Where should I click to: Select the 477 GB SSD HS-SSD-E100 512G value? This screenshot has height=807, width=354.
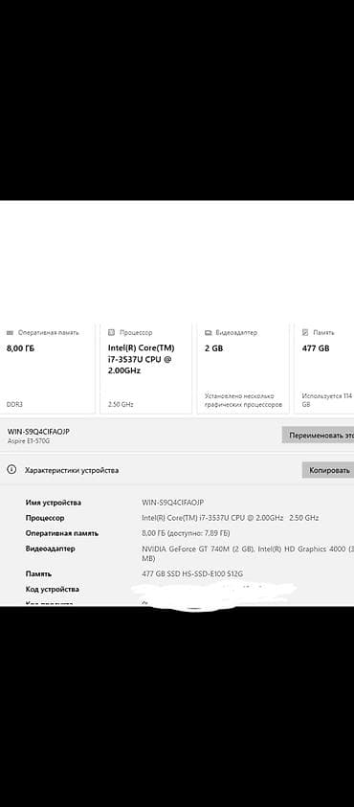coord(192,573)
